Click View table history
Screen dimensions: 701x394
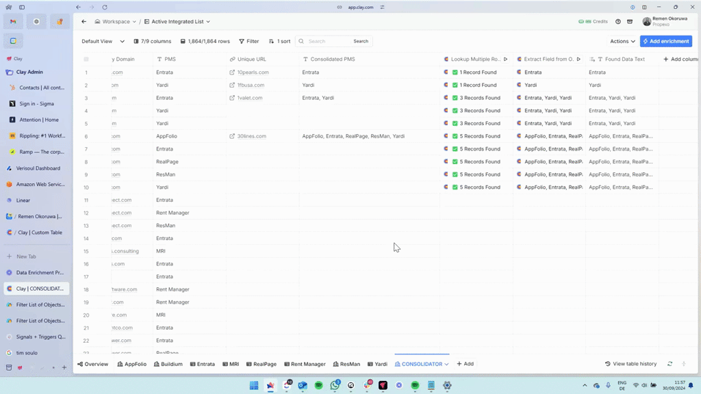point(631,364)
